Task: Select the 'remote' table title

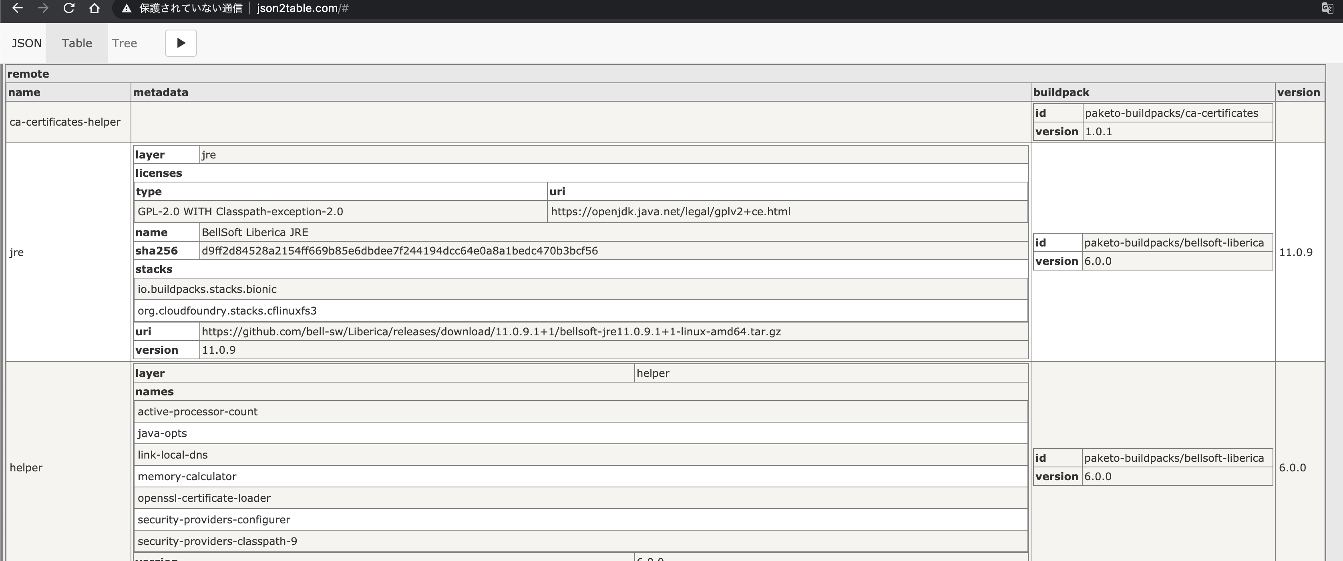Action: [x=28, y=74]
